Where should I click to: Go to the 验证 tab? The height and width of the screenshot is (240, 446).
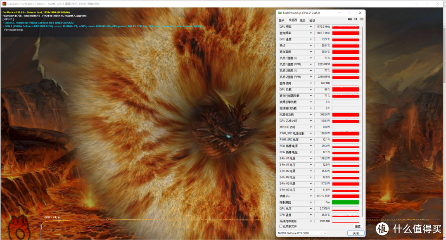pos(312,21)
